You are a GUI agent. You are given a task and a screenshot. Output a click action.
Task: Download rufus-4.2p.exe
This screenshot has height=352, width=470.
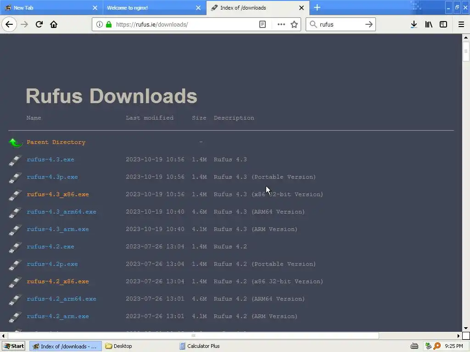(x=52, y=264)
